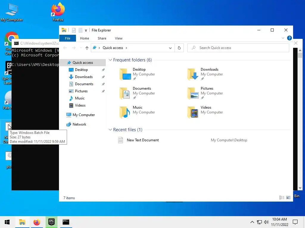
Task: Open network status tray icon
Action: coord(259,222)
